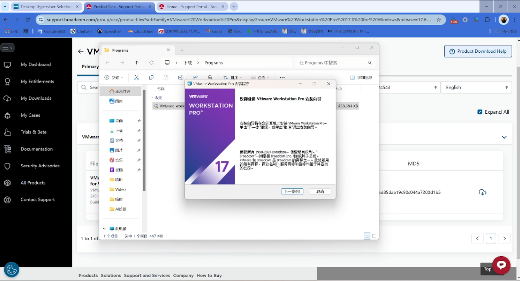Viewport: 520px width, 281px height.
Task: Reload the browser page
Action: coord(28,19)
